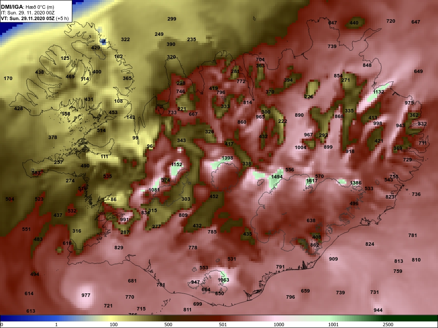Click the map value '1132'
The image size is (438, 328).
(x=378, y=92)
